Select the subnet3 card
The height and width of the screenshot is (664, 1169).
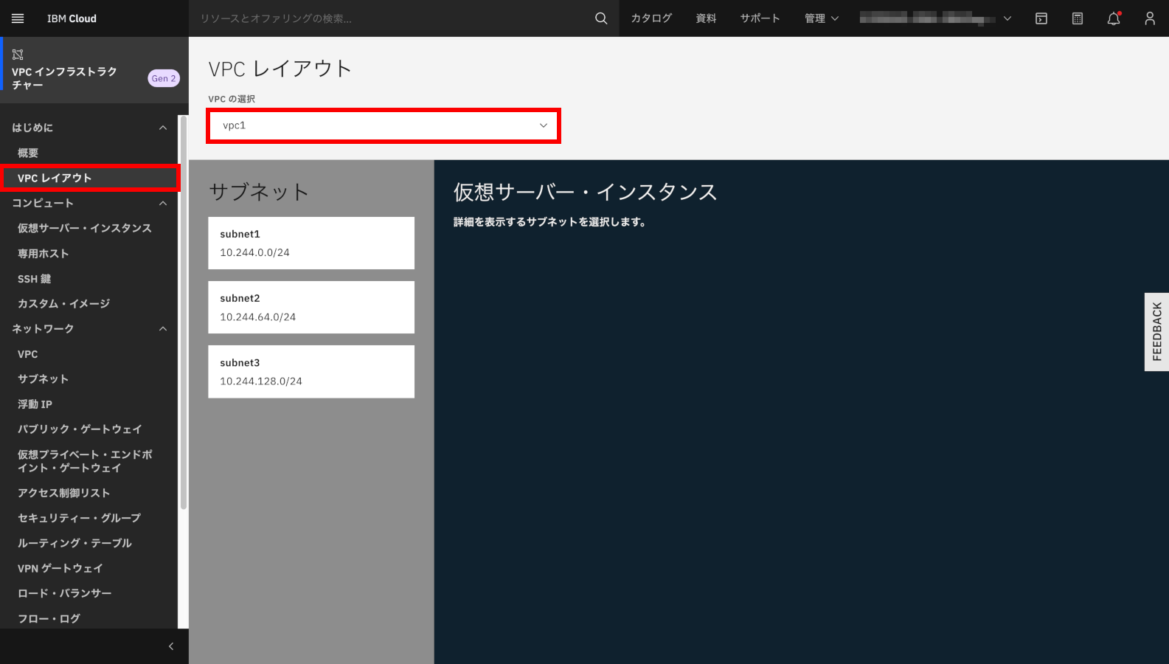click(311, 372)
